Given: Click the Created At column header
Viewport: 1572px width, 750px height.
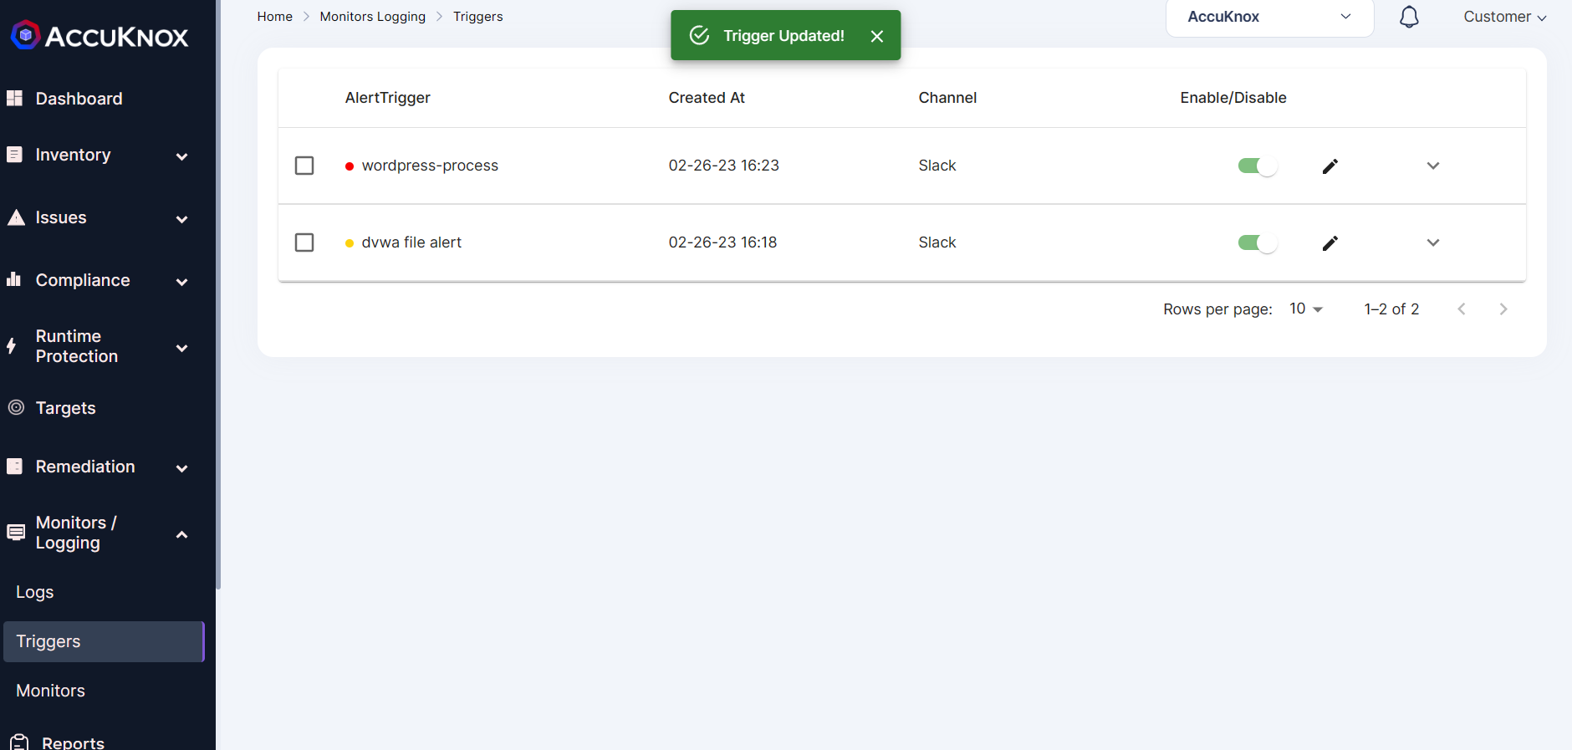Looking at the screenshot, I should pyautogui.click(x=707, y=98).
